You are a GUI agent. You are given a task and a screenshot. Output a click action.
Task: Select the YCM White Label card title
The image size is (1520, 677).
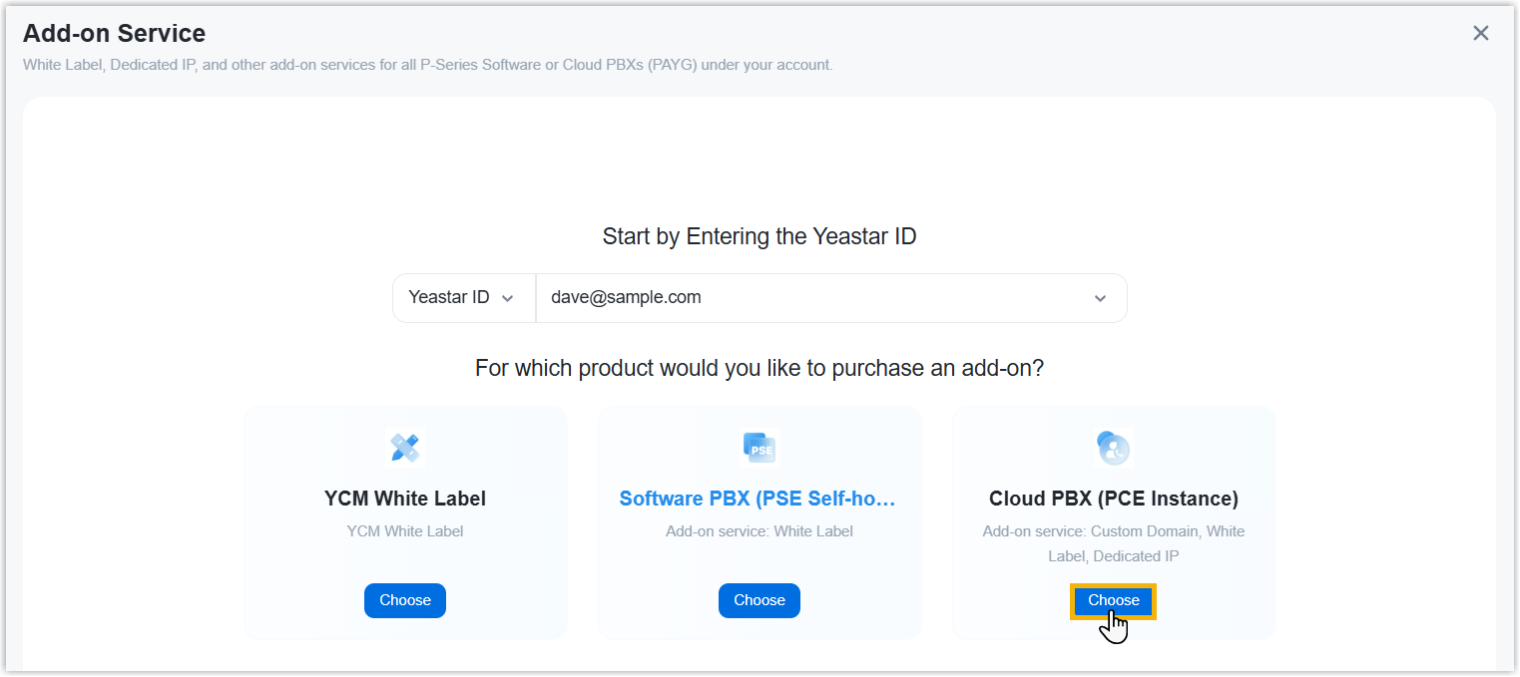(x=405, y=499)
